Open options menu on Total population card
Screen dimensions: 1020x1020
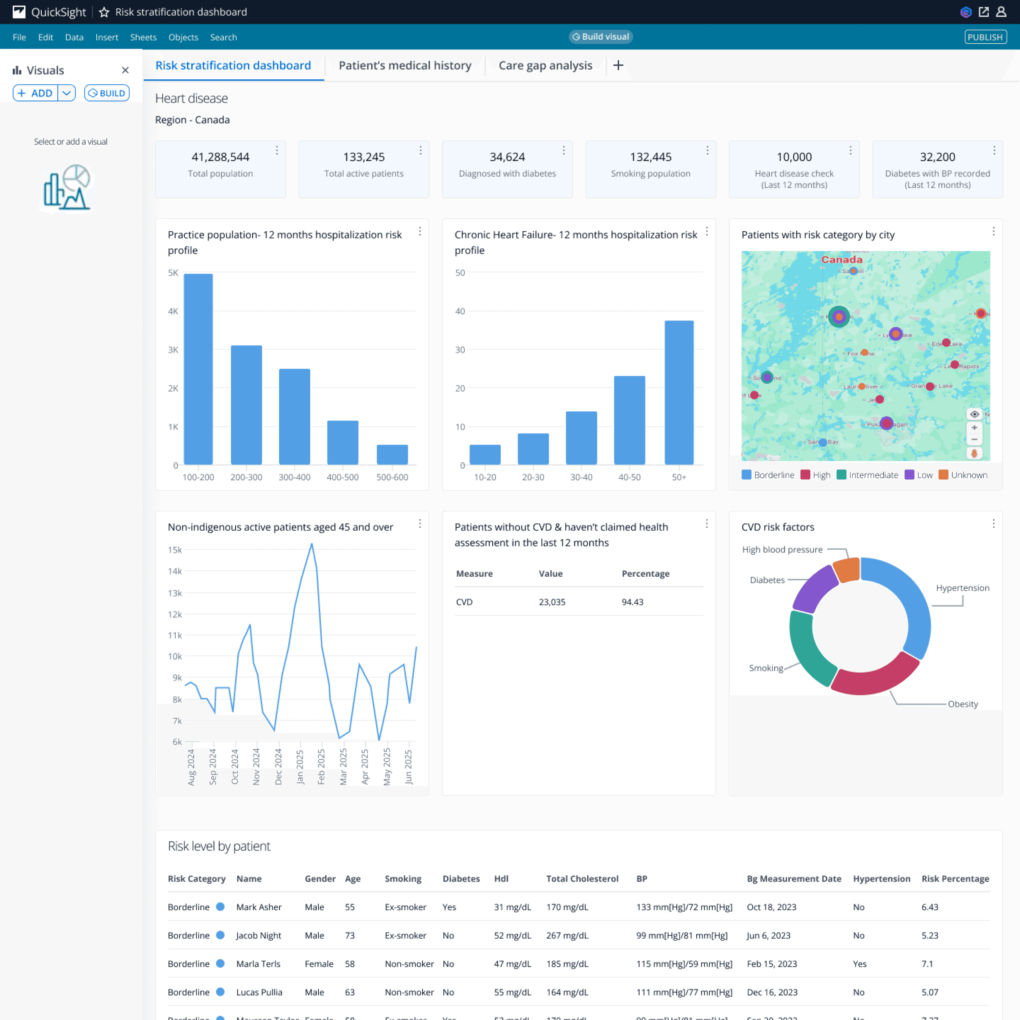(277, 151)
